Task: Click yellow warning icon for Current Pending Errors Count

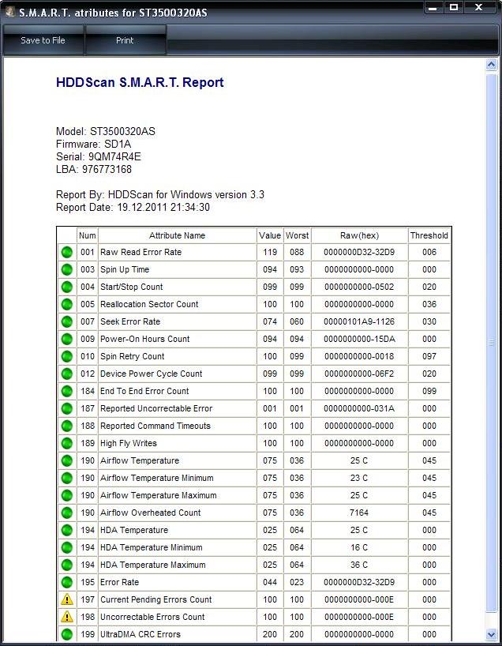Action: coord(67,599)
